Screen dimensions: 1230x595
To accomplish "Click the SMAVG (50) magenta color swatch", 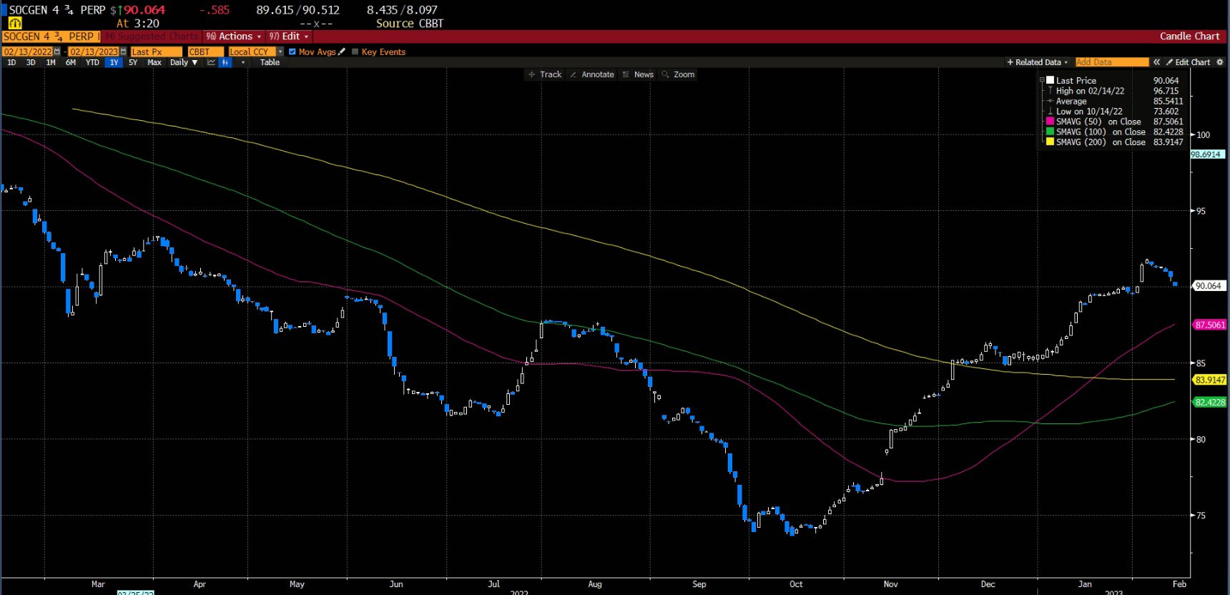I will click(x=1050, y=122).
